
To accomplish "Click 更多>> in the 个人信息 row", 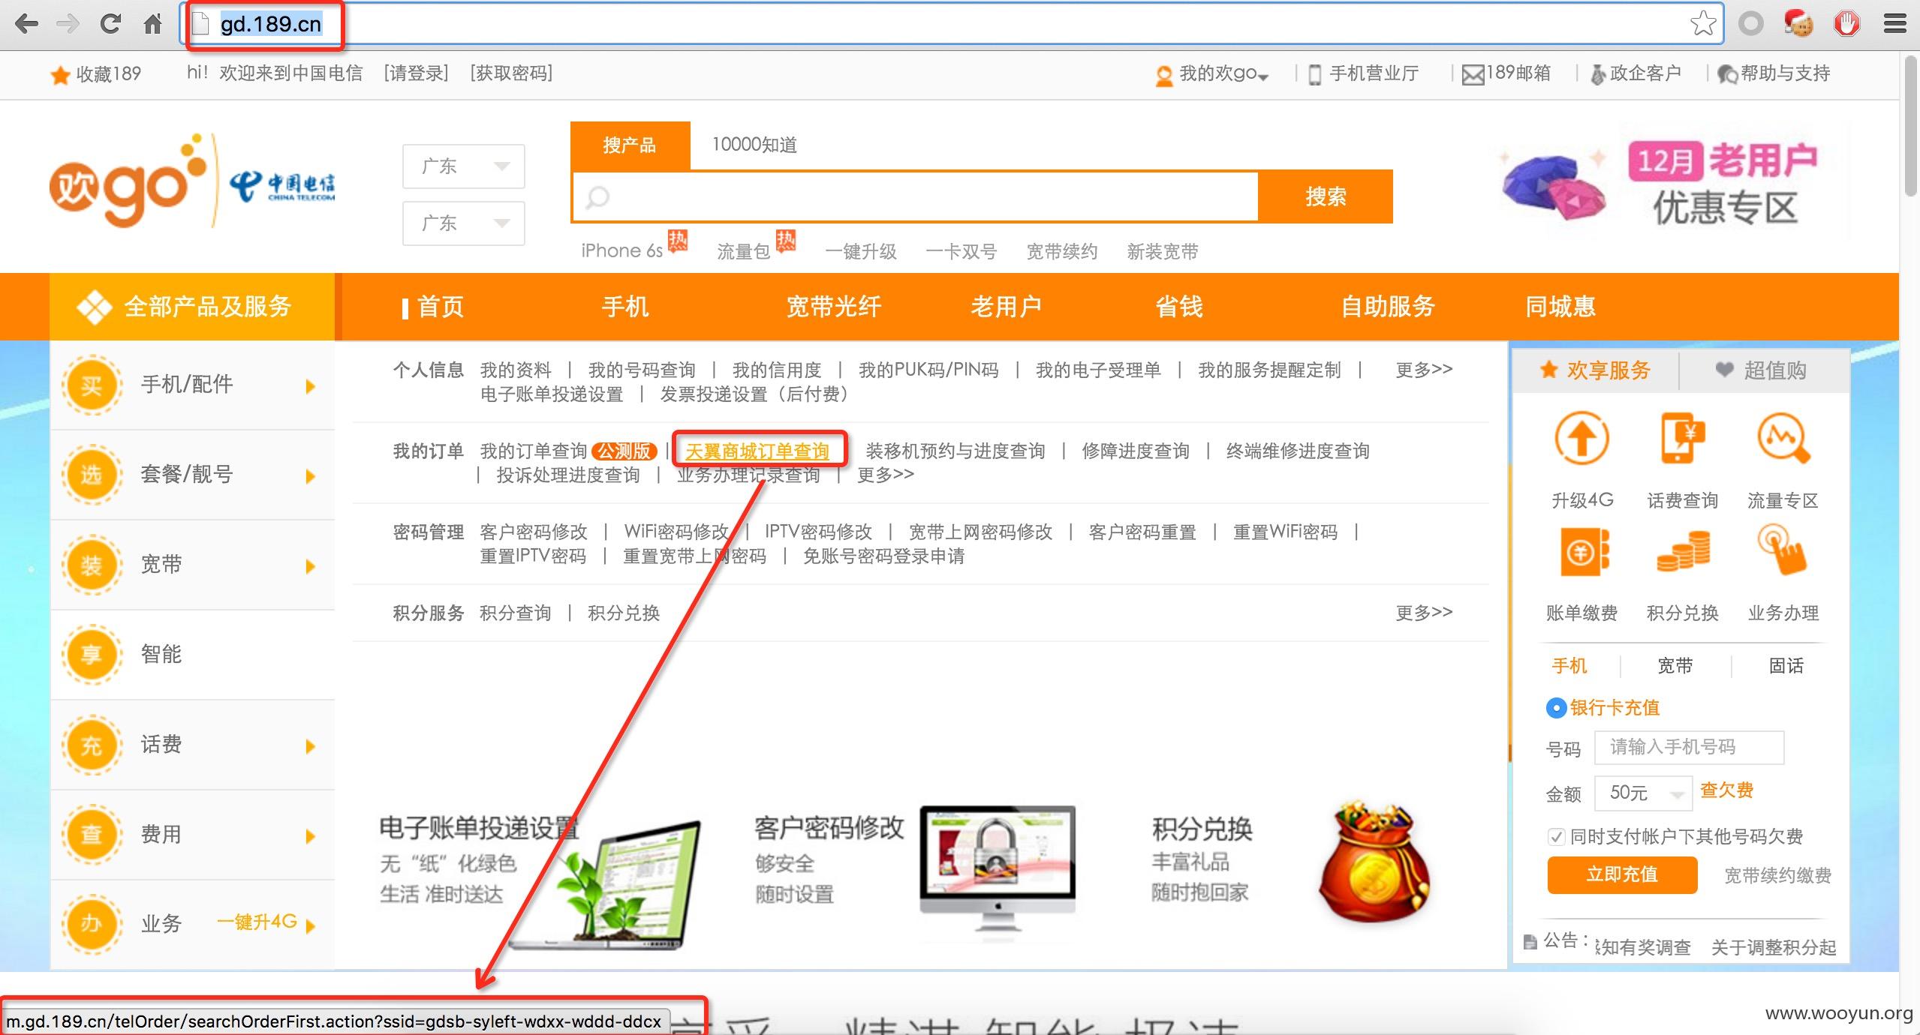I will point(1424,370).
